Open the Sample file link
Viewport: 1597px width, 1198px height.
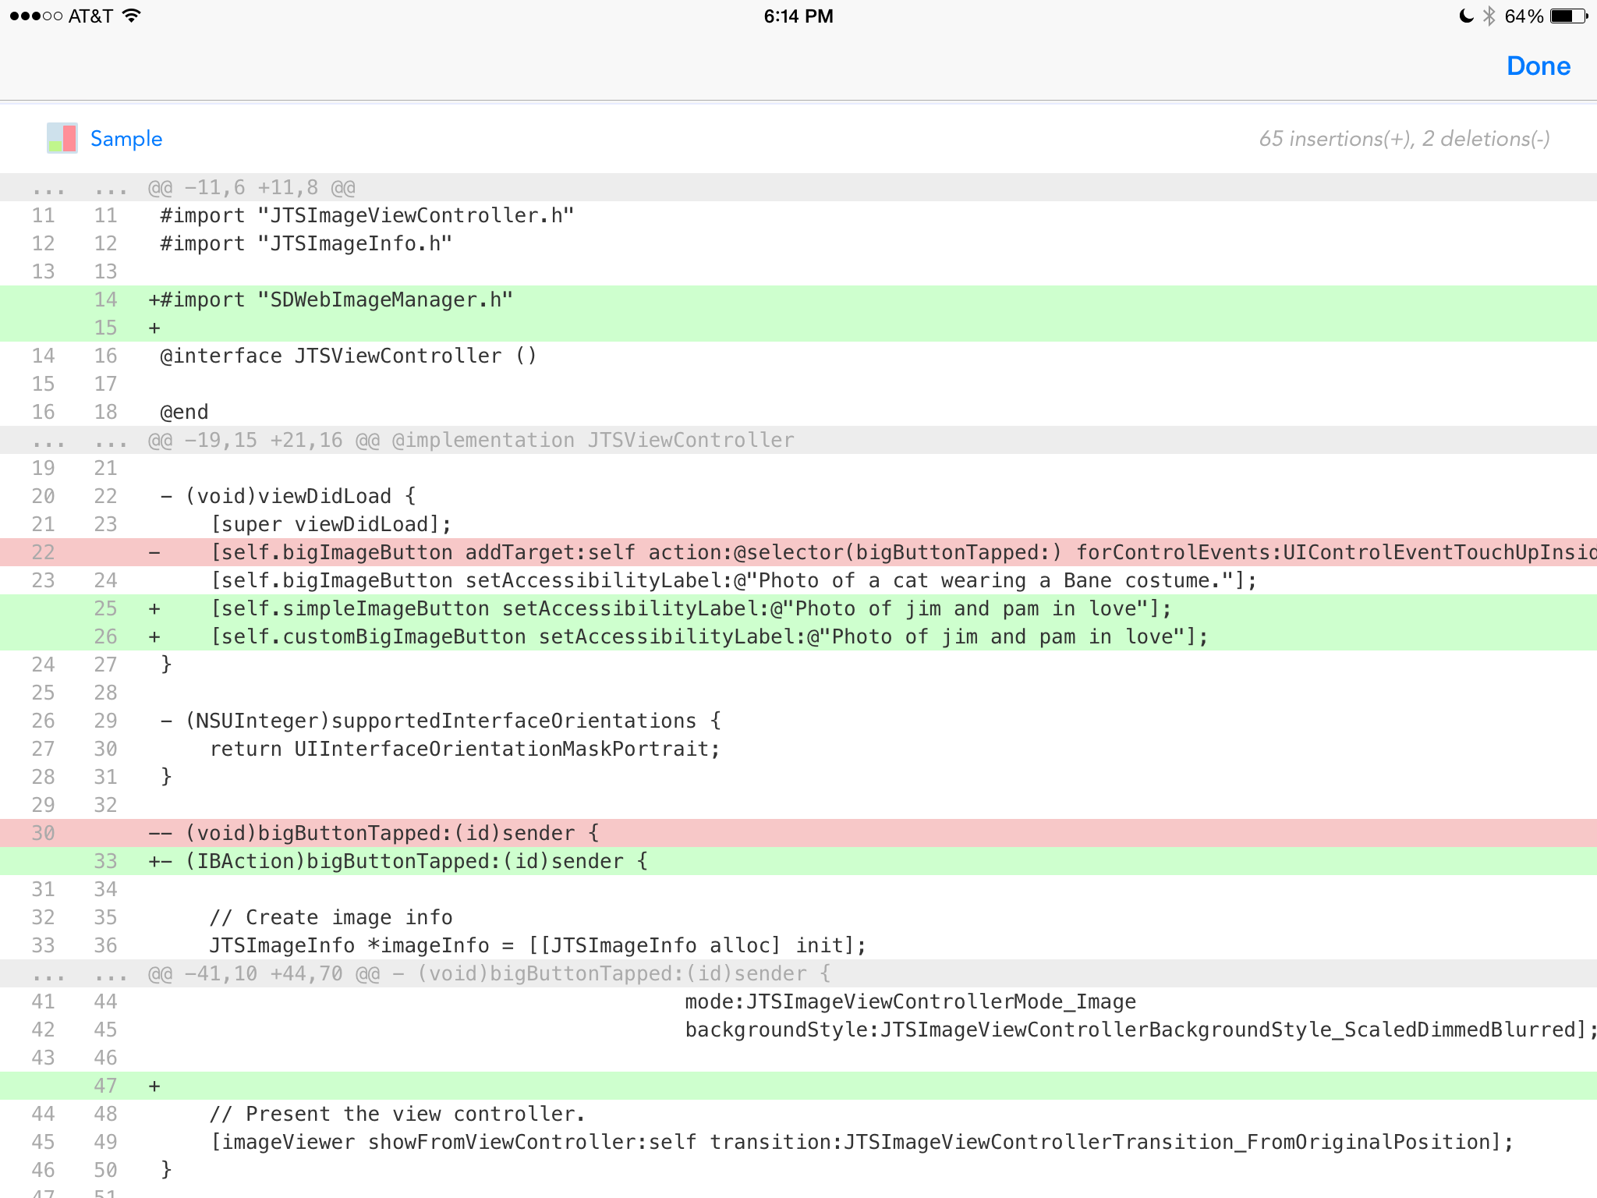pyautogui.click(x=126, y=139)
